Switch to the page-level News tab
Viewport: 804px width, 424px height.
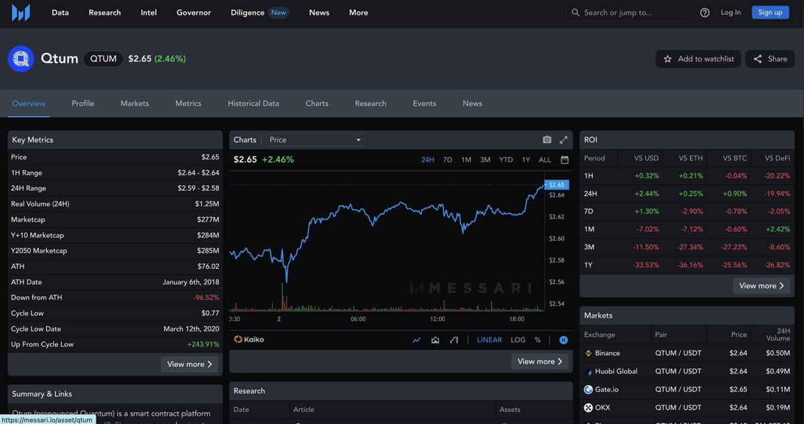tap(472, 103)
